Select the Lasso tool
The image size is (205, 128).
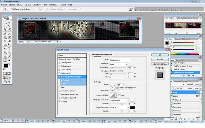[5, 26]
